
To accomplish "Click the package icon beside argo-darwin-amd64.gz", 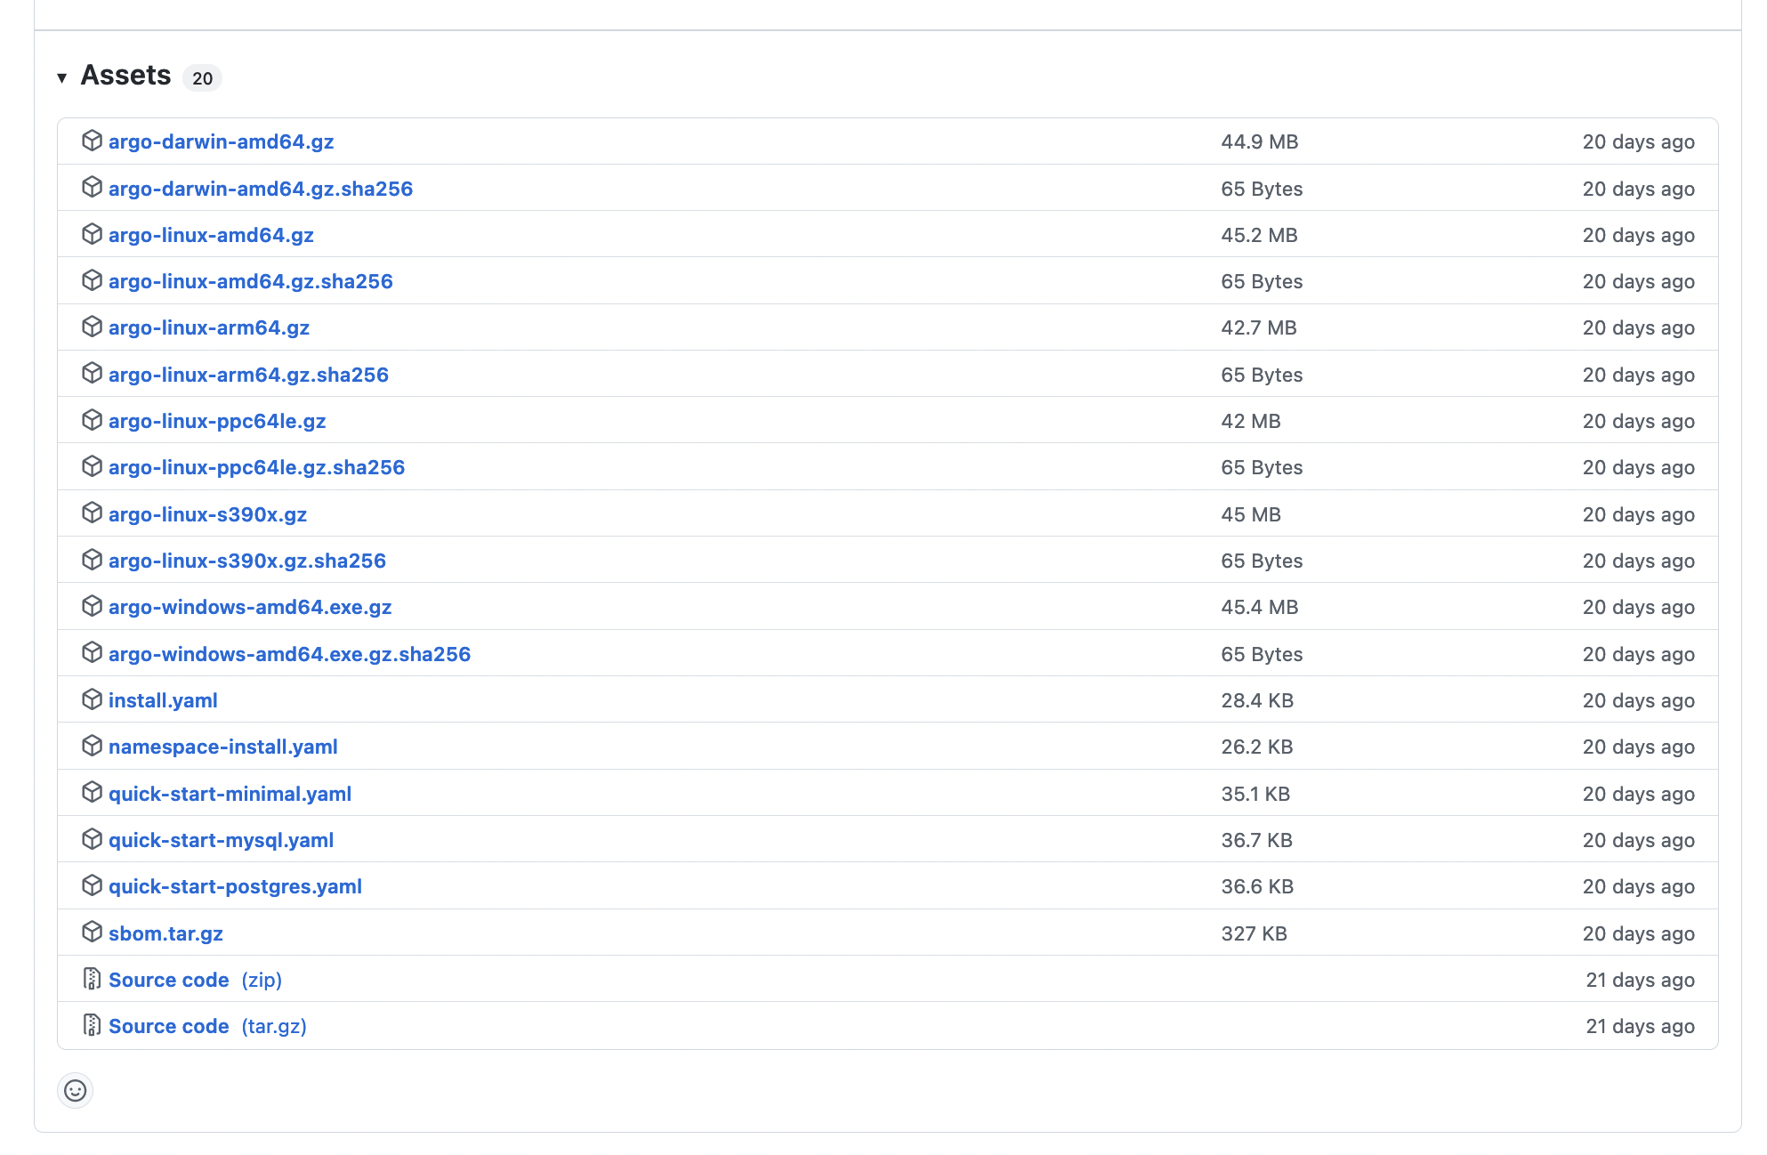I will click(x=92, y=141).
